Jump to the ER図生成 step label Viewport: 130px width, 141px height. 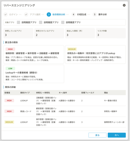click(x=82, y=14)
